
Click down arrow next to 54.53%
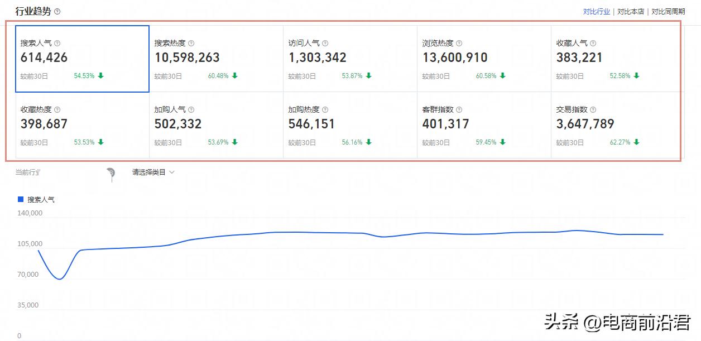(101, 76)
